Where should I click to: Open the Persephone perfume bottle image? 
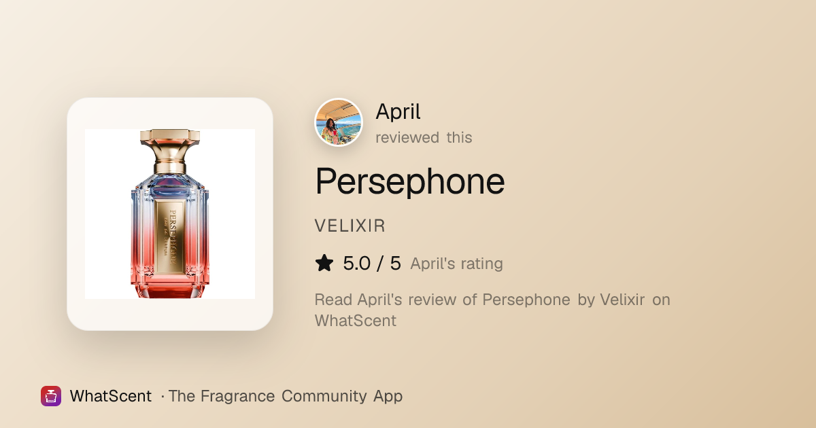click(x=170, y=214)
